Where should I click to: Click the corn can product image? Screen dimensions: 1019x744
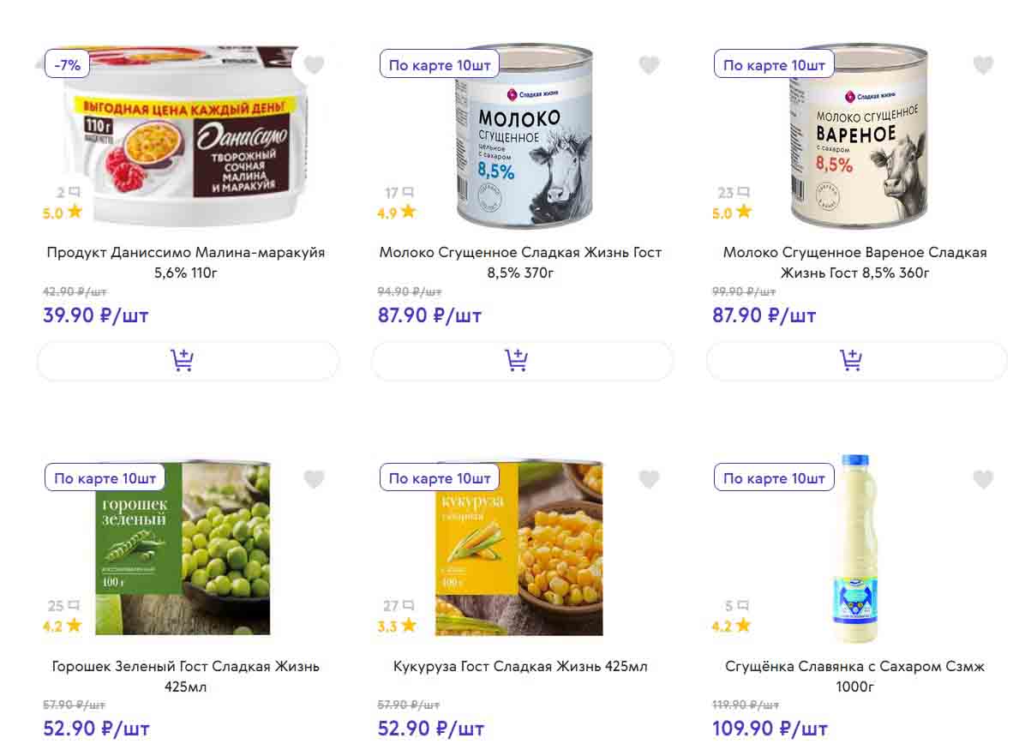[518, 549]
